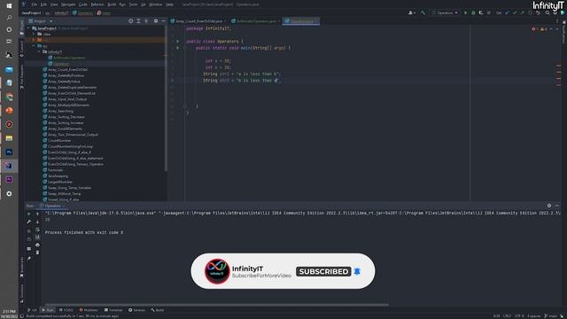
Task: Open Operators run configuration dropdown
Action: (445, 12)
